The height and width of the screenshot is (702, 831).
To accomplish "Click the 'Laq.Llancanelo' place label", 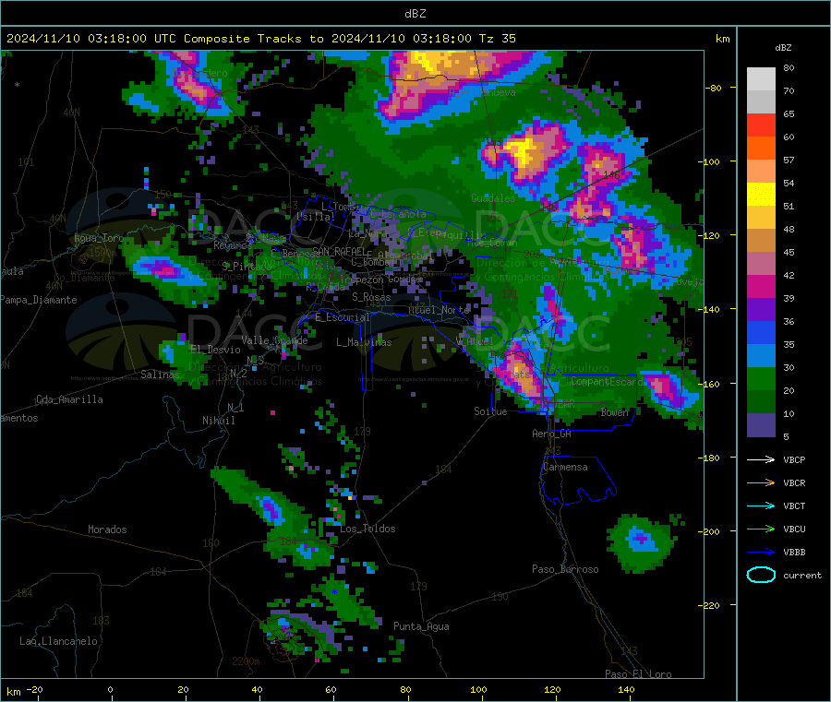I will click(58, 641).
